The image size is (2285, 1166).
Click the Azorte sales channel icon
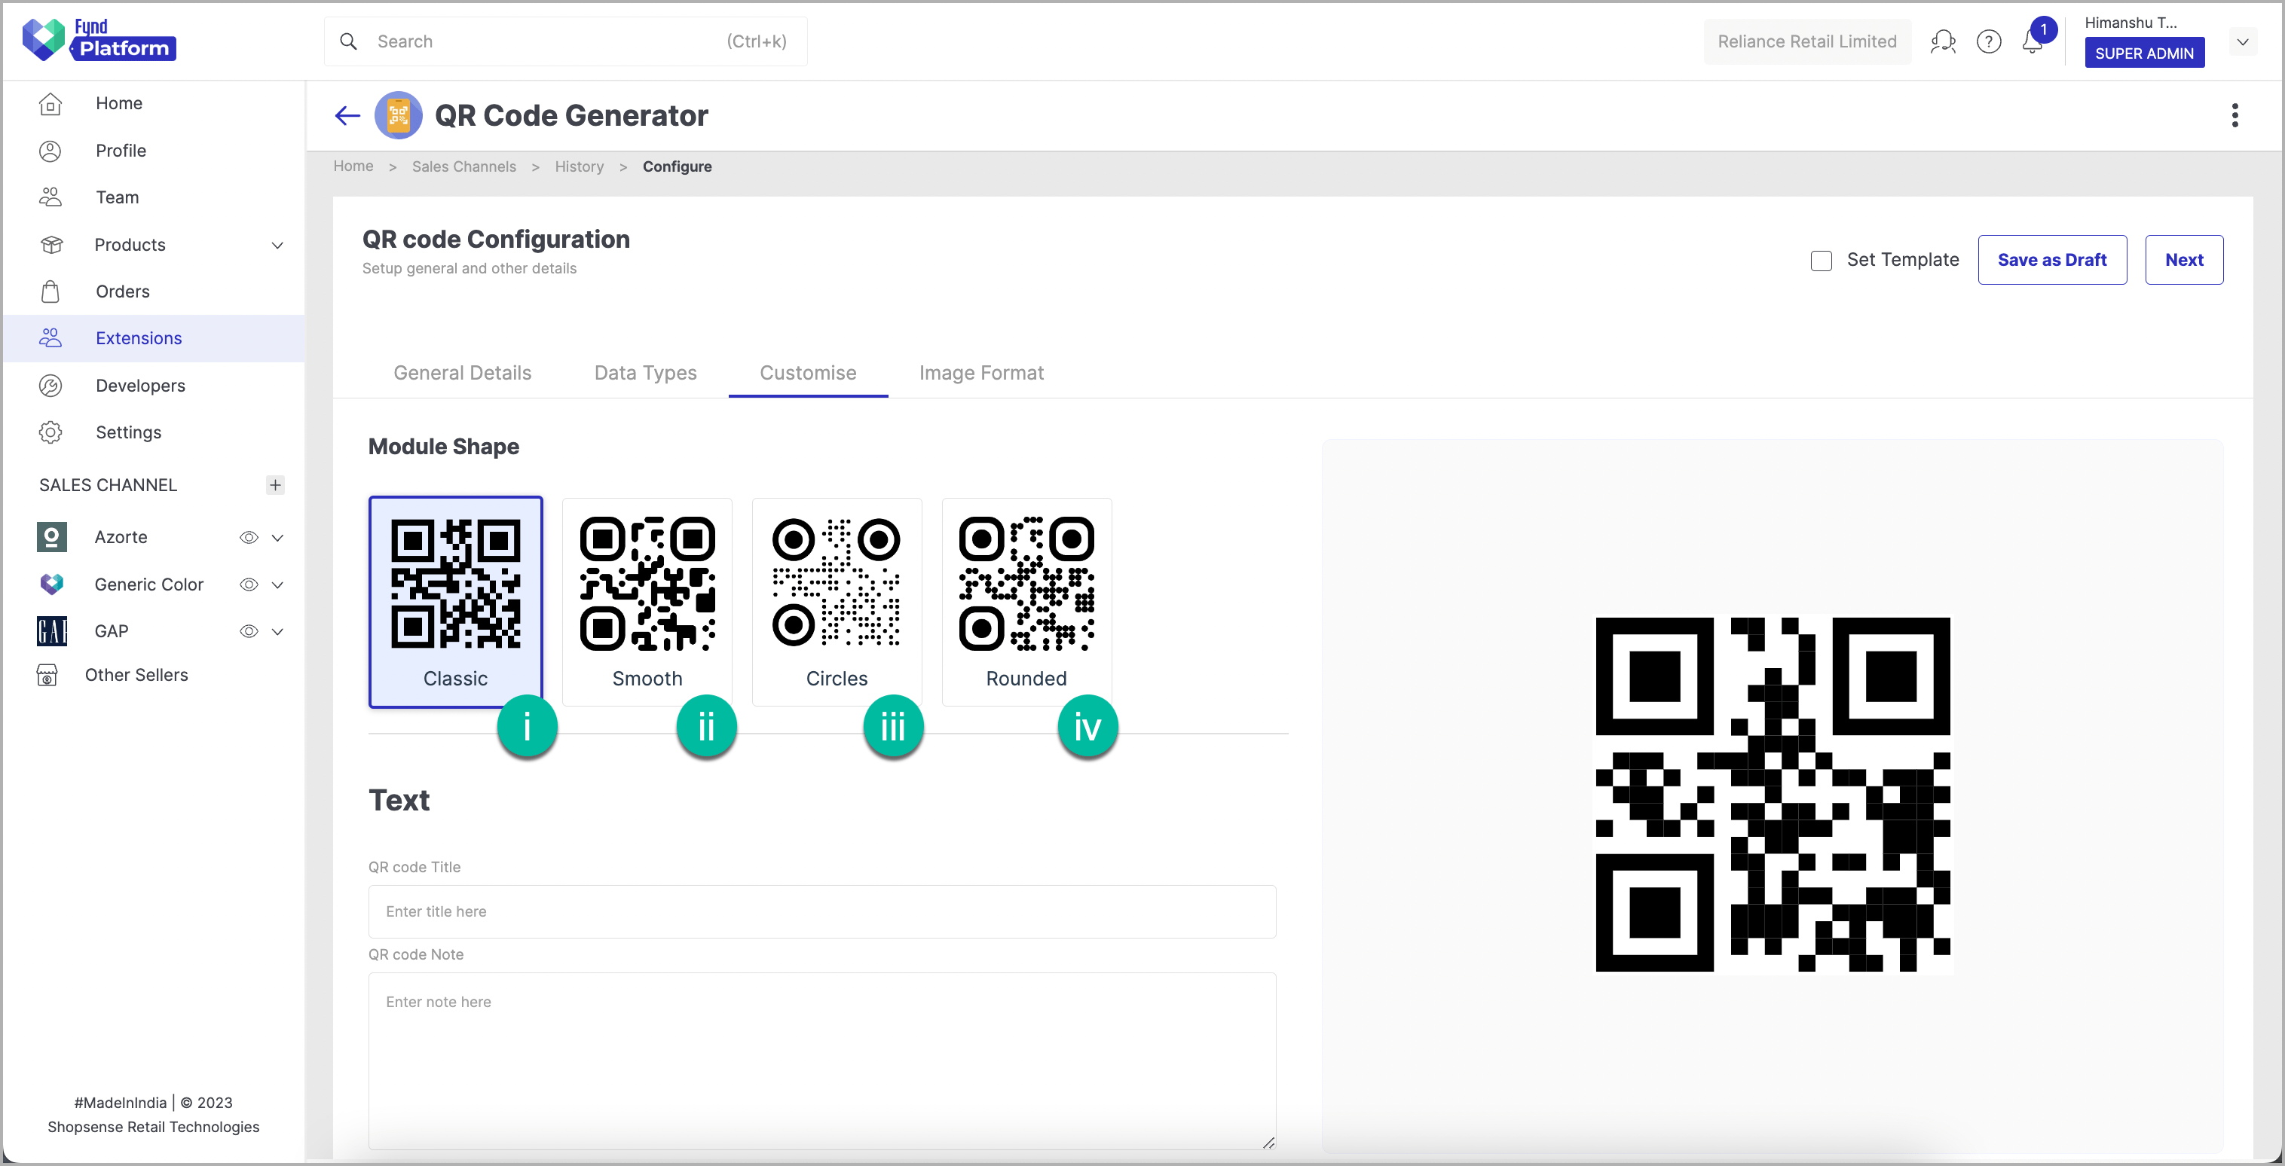pos(51,536)
